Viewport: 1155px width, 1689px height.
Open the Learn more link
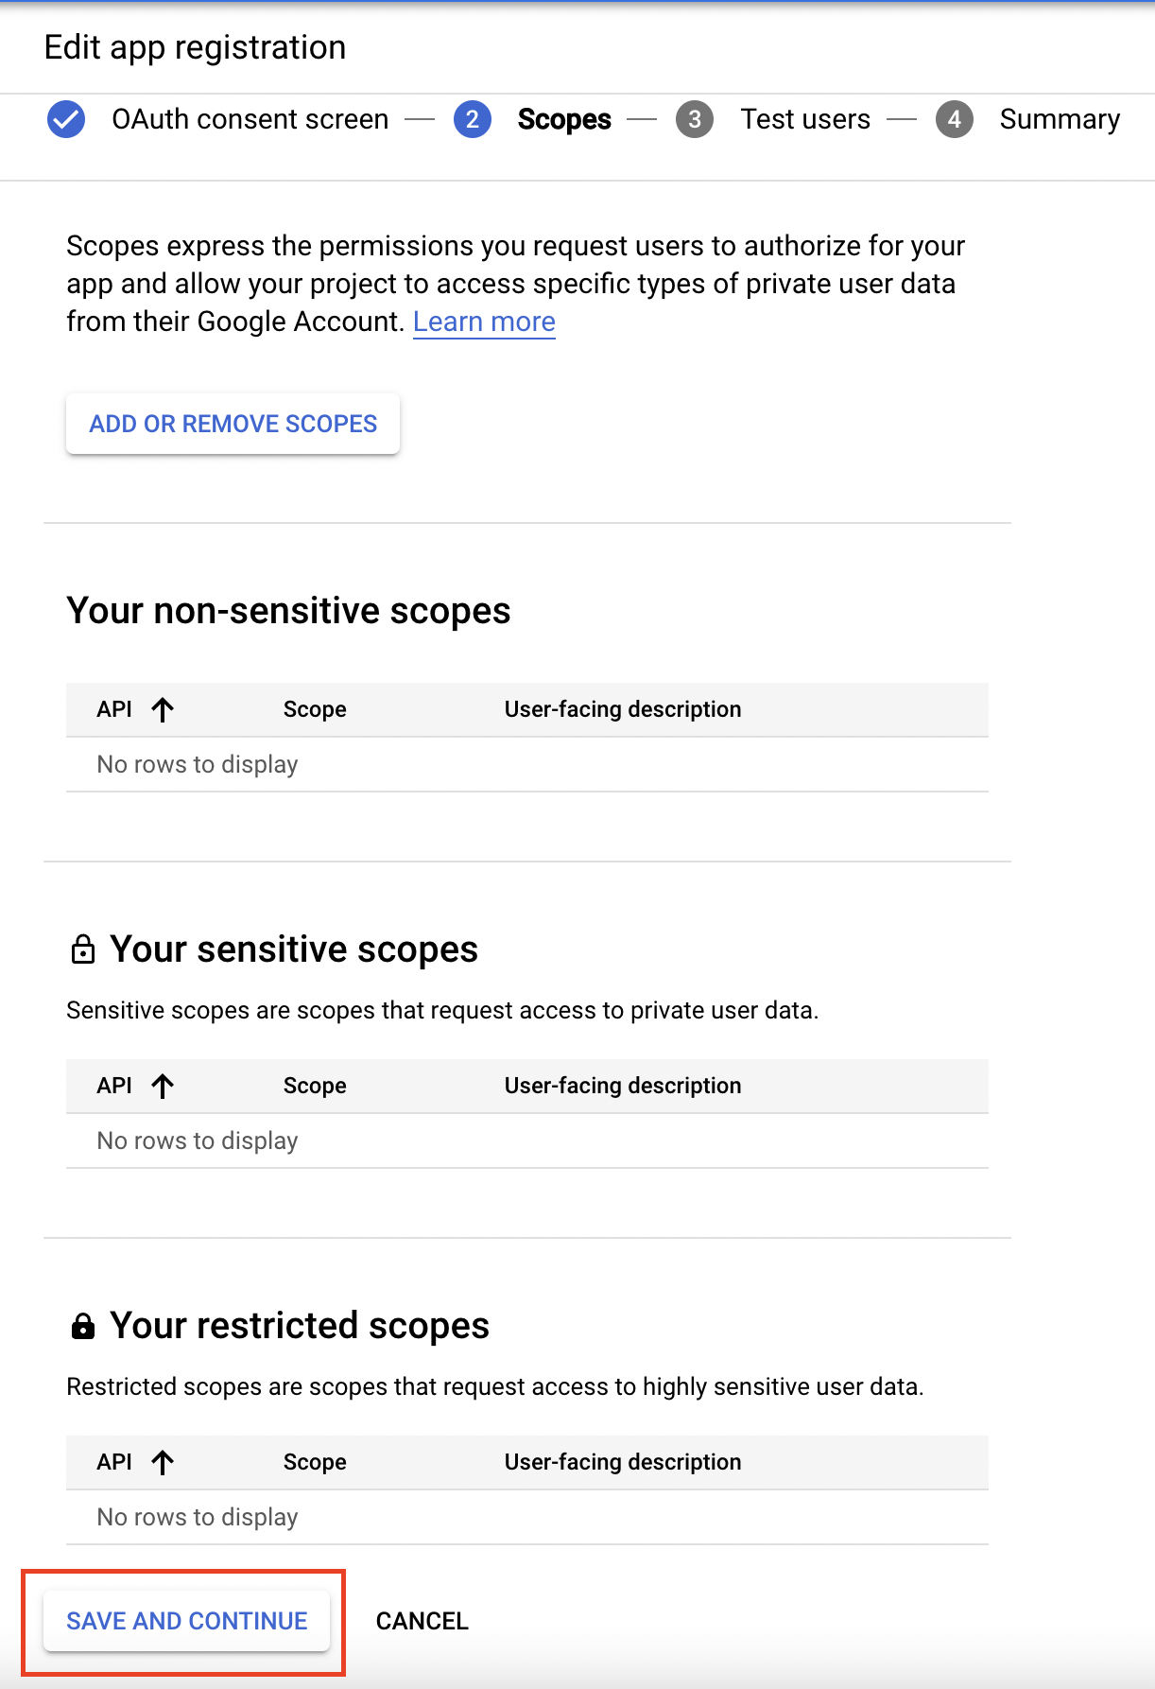(484, 322)
